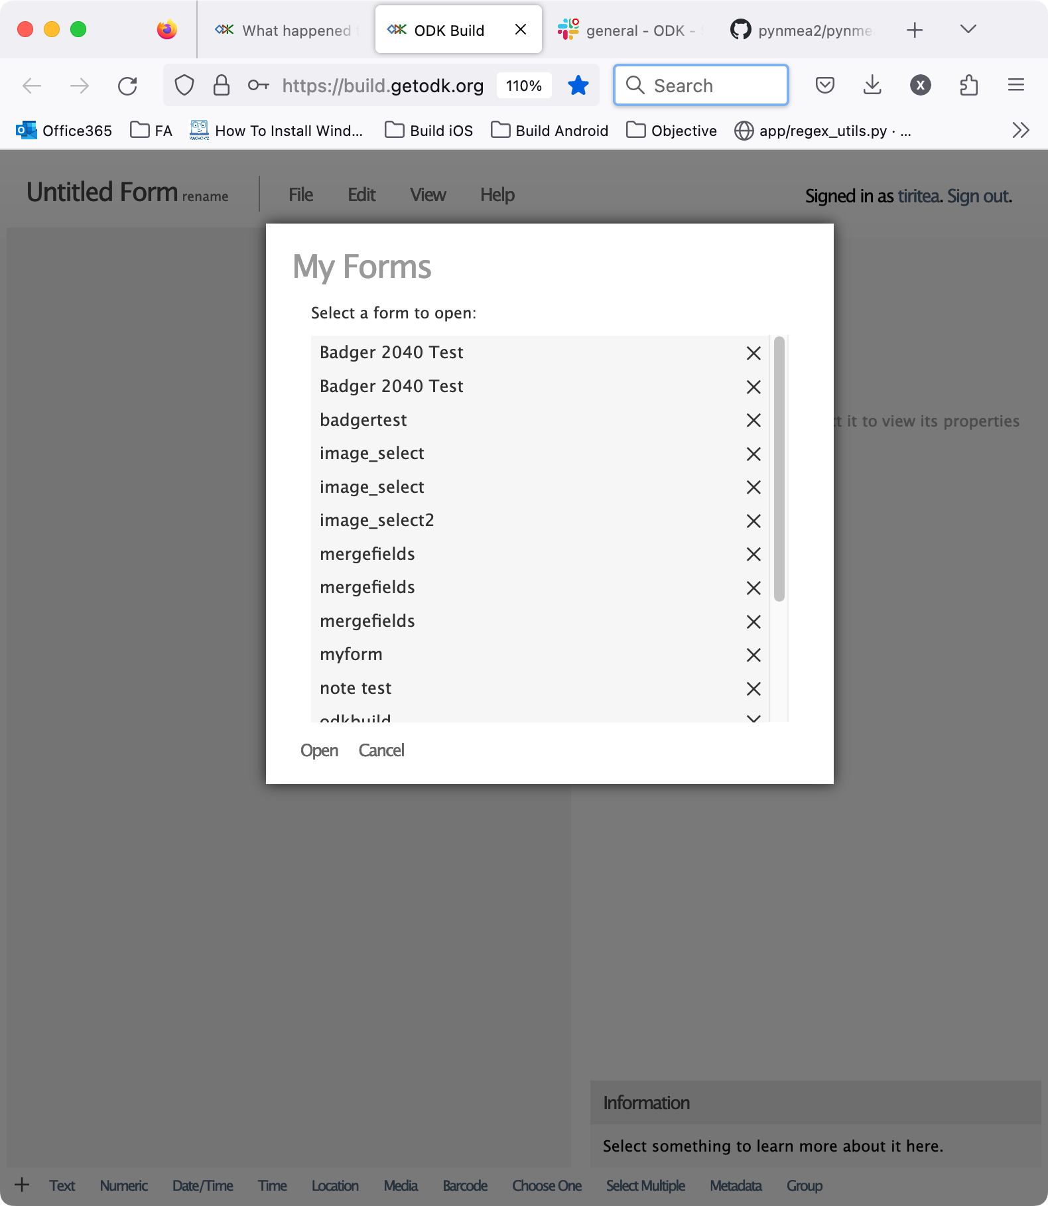The width and height of the screenshot is (1048, 1206).
Task: Add a Choose One question
Action: (x=547, y=1185)
